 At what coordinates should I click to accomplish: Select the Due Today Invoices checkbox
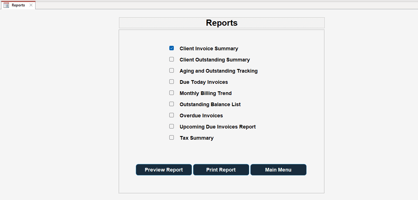(x=171, y=82)
